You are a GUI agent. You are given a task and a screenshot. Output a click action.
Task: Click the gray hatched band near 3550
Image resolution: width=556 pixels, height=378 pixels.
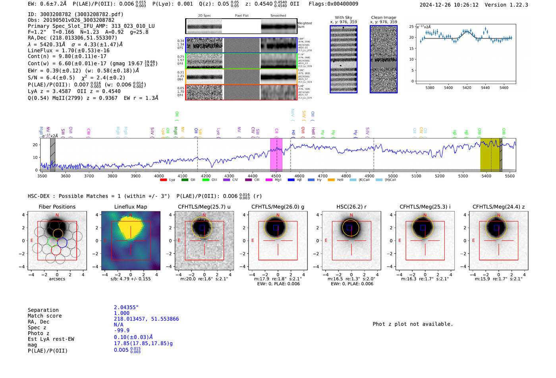click(x=52, y=155)
